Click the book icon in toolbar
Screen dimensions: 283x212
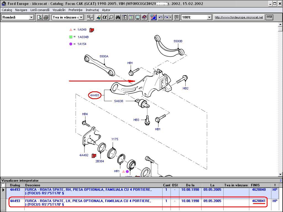144,17
